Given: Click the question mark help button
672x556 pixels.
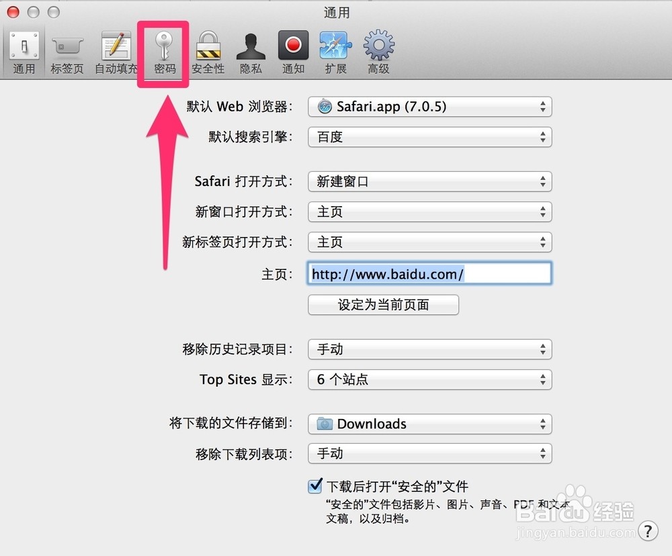Looking at the screenshot, I should pyautogui.click(x=648, y=530).
